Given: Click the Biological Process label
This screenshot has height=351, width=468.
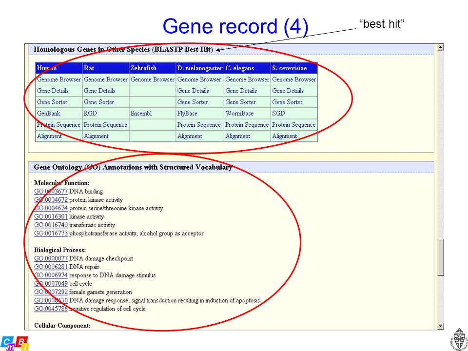Looking at the screenshot, I should click(60, 250).
